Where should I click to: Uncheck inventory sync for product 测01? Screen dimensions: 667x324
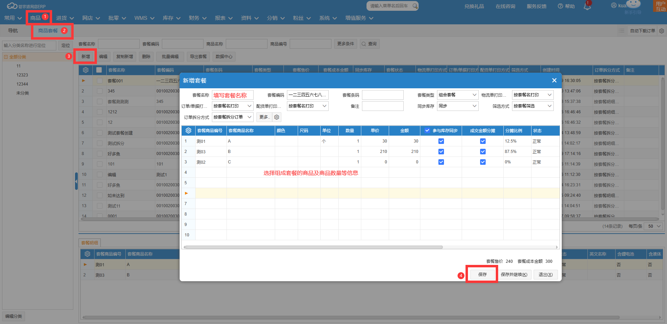441,141
